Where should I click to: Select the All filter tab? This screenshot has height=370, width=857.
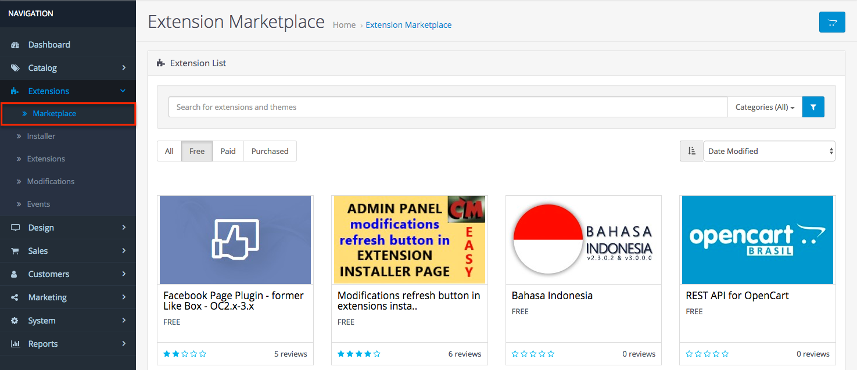(169, 151)
